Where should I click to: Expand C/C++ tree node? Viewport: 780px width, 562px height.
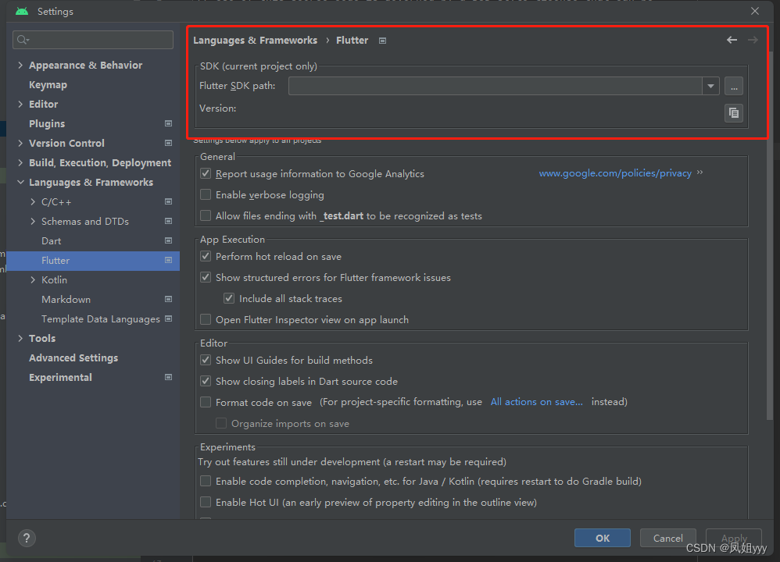(x=33, y=201)
